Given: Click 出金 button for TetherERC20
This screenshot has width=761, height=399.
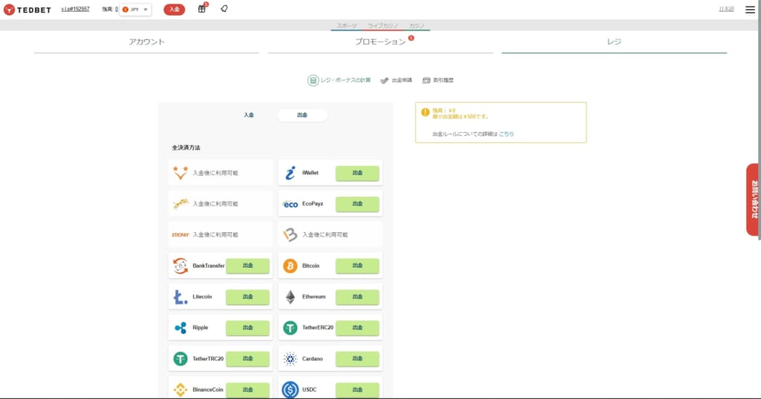Looking at the screenshot, I should pos(357,328).
